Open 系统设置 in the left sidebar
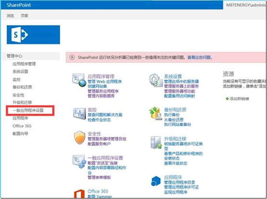This screenshot has height=199, width=267. click(20, 72)
